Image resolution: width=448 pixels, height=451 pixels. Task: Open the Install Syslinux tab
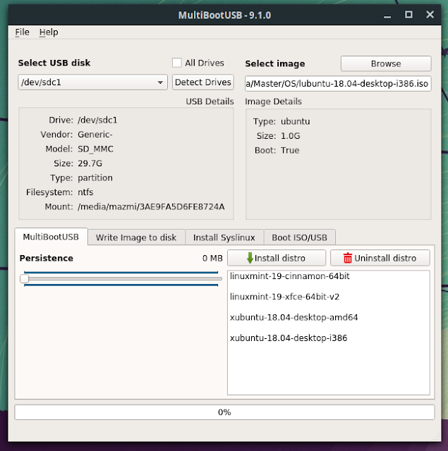224,237
